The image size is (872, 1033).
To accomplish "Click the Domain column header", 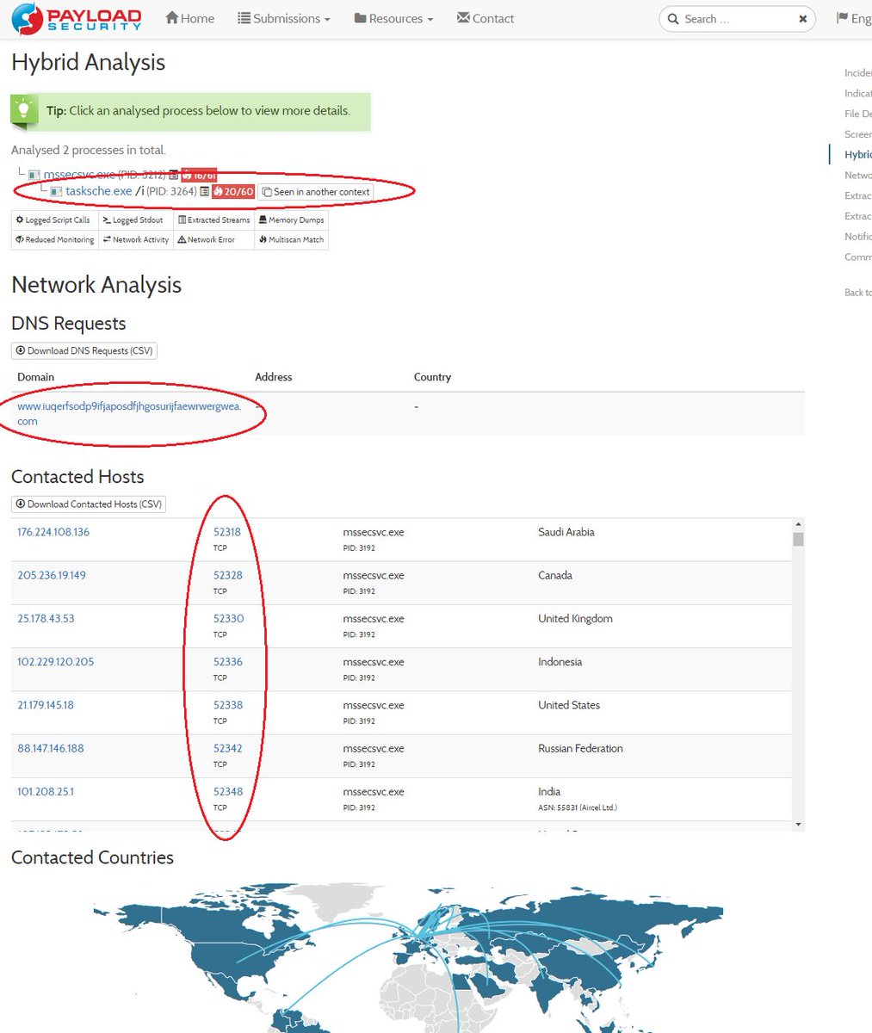I will pyautogui.click(x=36, y=377).
